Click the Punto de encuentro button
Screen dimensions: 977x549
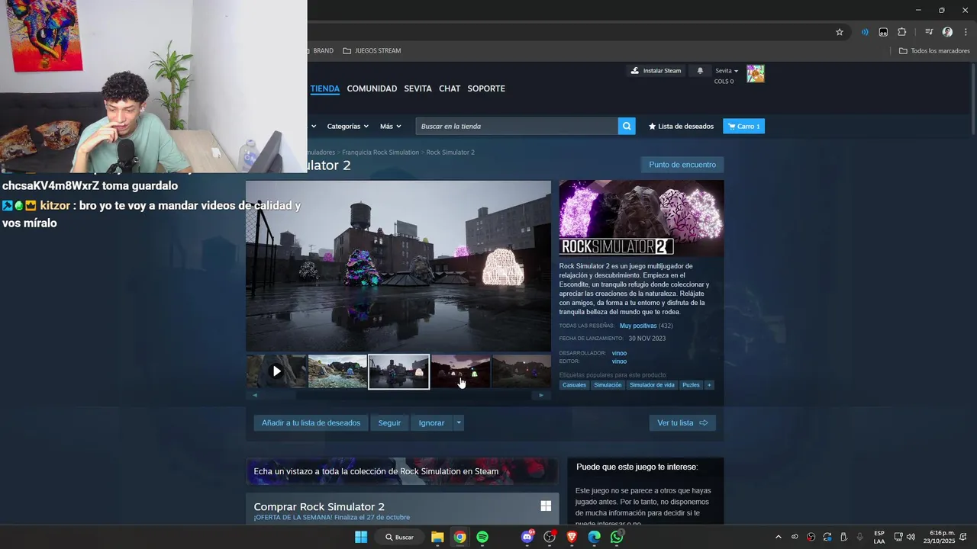(x=682, y=165)
